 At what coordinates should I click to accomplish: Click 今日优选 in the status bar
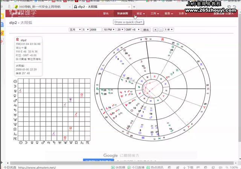pyautogui.click(x=10, y=167)
